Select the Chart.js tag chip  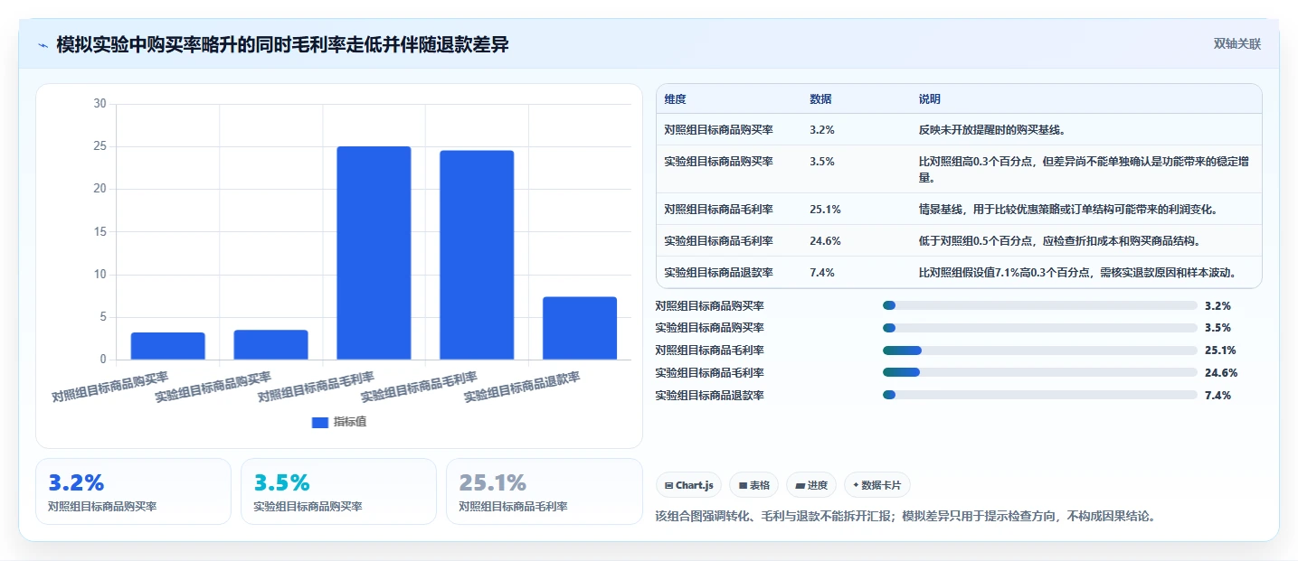689,485
